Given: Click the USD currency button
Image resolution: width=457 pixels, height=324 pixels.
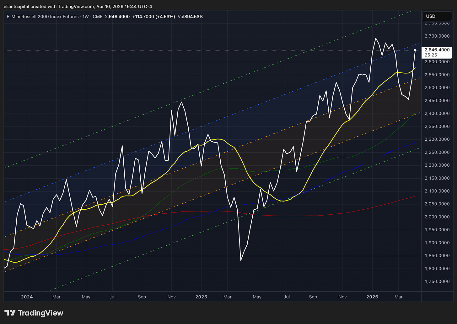Looking at the screenshot, I should 437,16.
